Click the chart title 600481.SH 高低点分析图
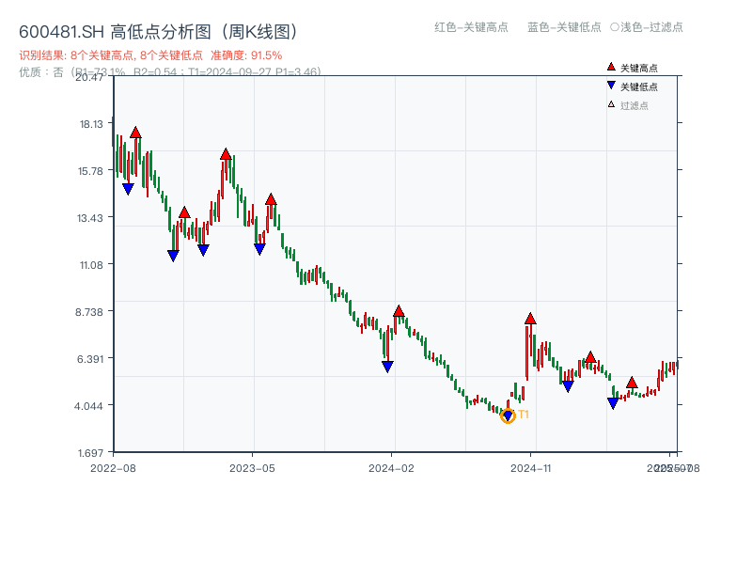 coord(122,28)
